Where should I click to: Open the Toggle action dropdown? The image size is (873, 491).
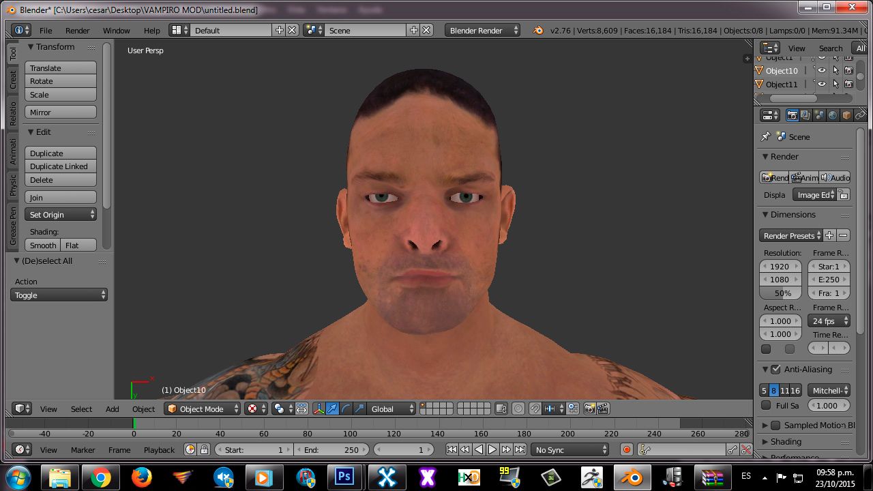pyautogui.click(x=59, y=295)
